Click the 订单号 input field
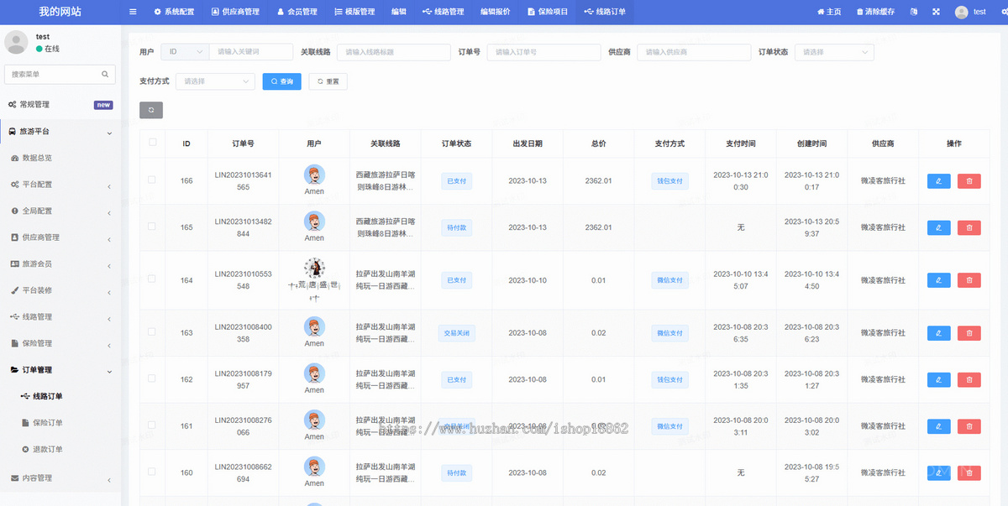 [543, 52]
